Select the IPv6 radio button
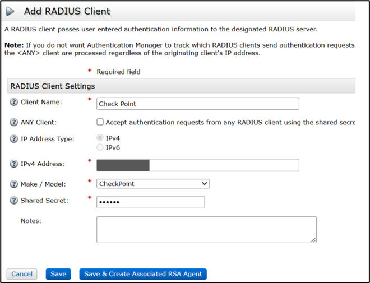Viewport: 370px width, 283px height. 100,147
